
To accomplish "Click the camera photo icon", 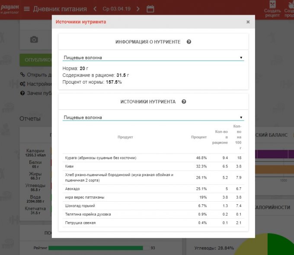I will tap(34, 39).
